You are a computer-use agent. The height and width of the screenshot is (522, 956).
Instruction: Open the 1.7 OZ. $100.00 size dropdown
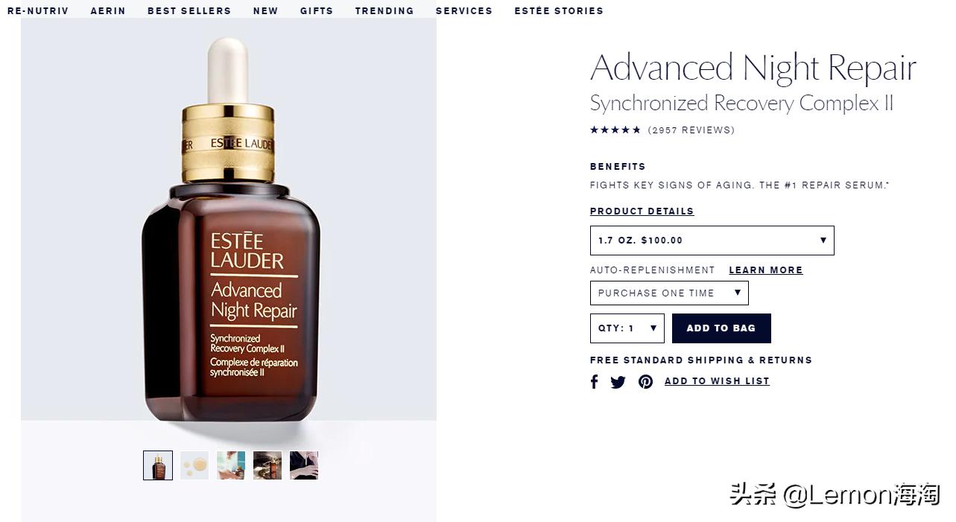712,241
